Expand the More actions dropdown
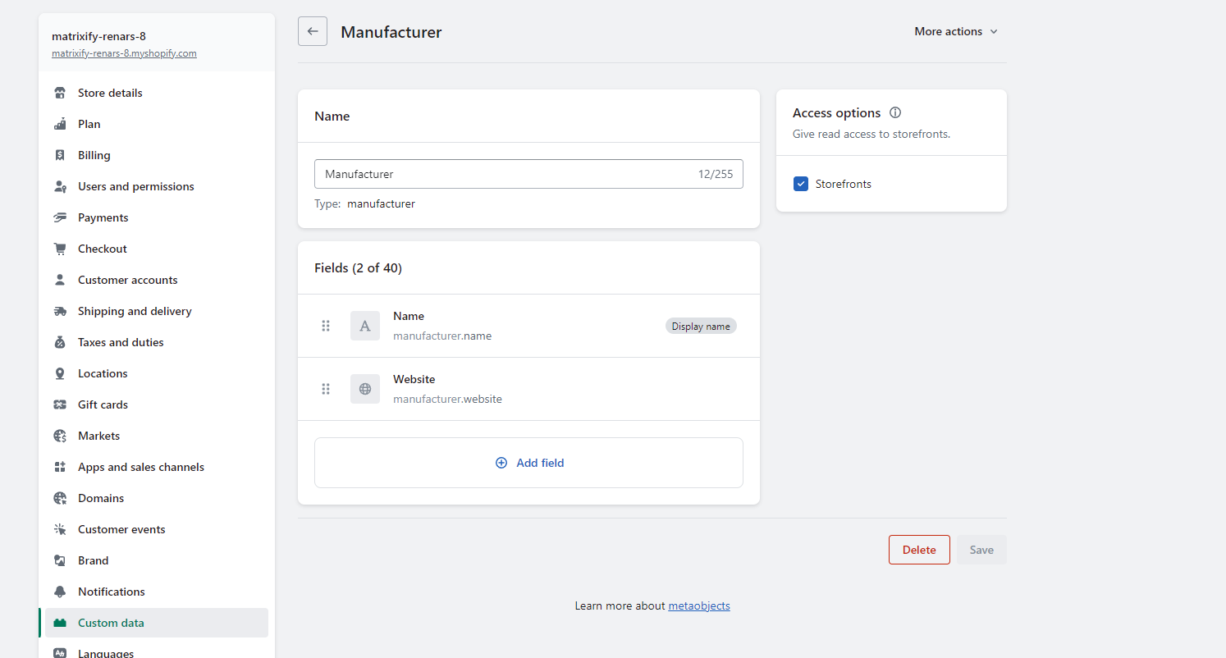1226x658 pixels. (956, 31)
